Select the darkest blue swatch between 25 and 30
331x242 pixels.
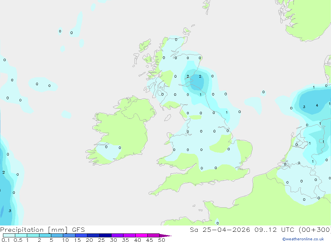[x=105, y=235]
